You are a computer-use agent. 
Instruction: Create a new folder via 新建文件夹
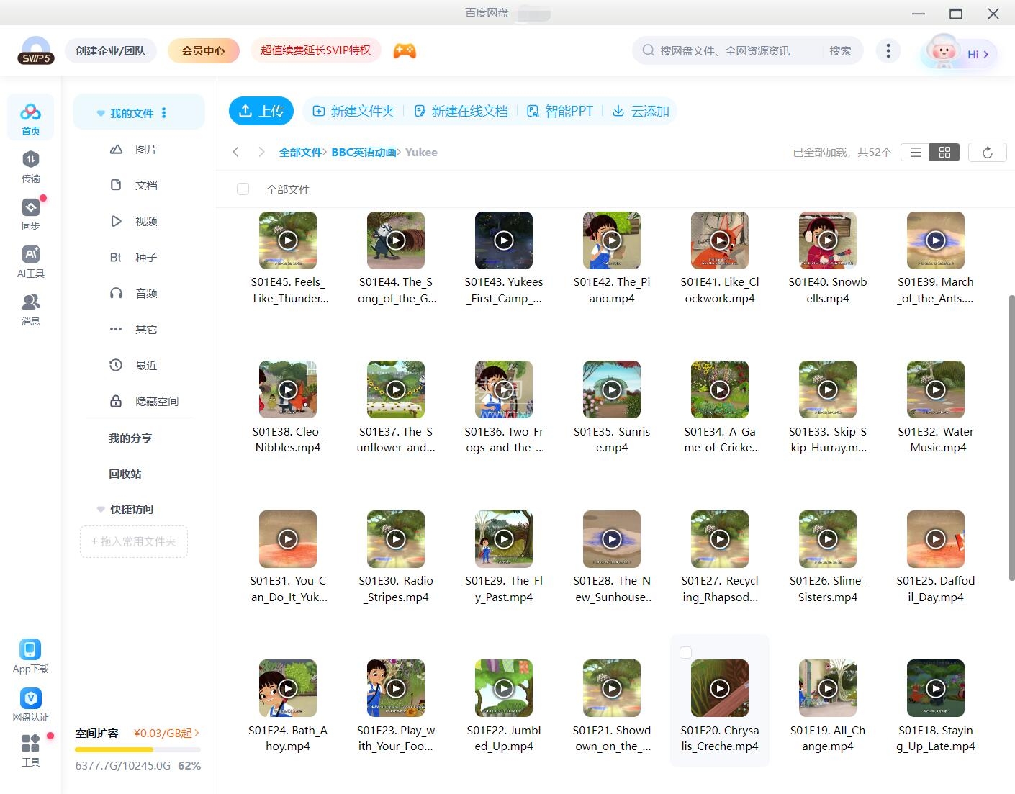tap(354, 110)
